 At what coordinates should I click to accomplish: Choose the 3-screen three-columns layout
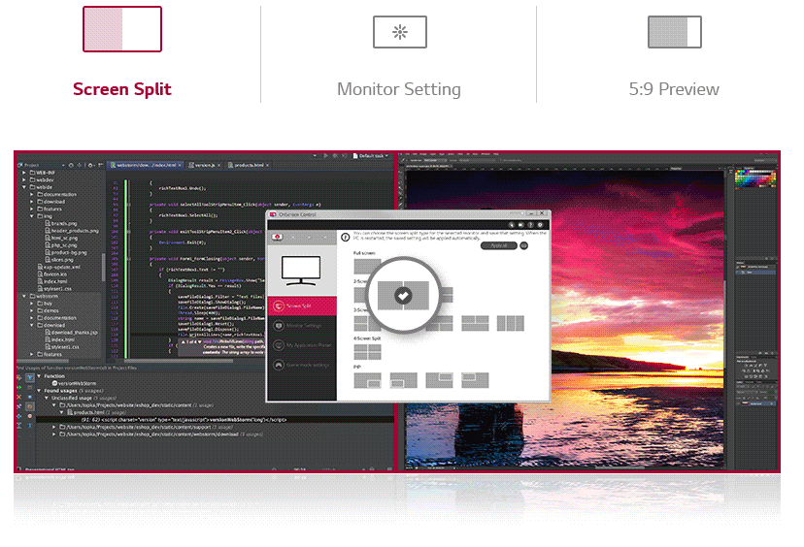(x=510, y=323)
